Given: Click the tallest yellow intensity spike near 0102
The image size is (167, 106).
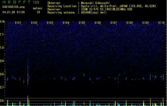Looking at the screenshot, I should (x=28, y=100).
